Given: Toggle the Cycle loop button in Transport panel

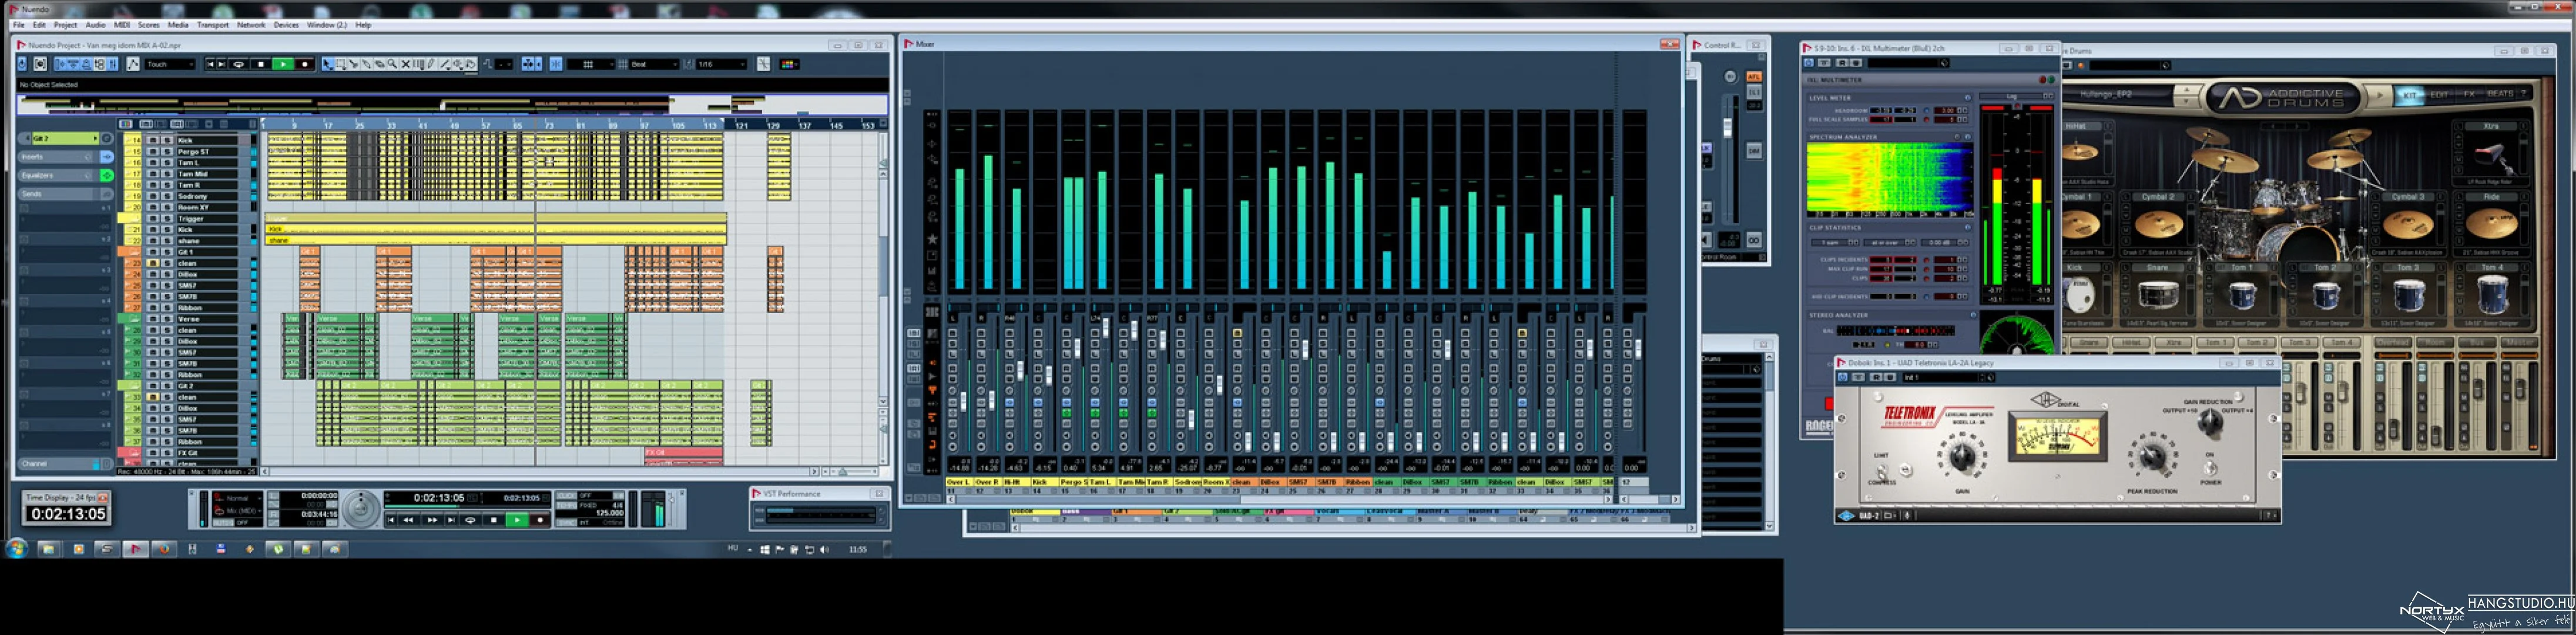Looking at the screenshot, I should pos(470,520).
